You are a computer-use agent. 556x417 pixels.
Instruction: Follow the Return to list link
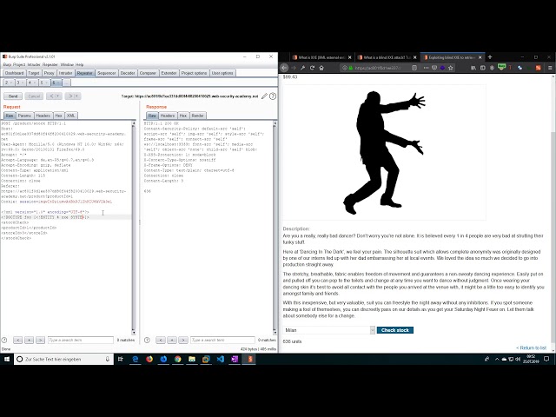pos(531,347)
